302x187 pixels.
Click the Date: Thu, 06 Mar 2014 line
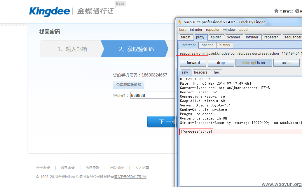216,83
